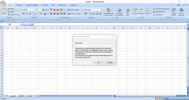Click Ordina e filtra icon
Screen dimensions: 189x100
[174, 10]
